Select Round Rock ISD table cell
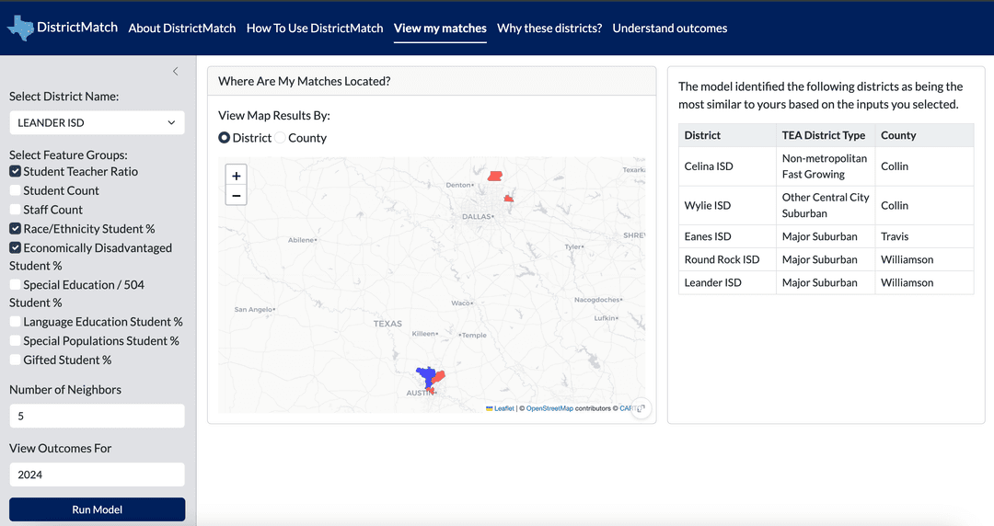994x526 pixels. [x=727, y=259]
